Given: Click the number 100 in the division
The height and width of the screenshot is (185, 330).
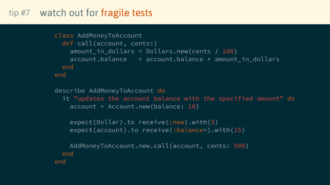Looking at the screenshot, I should (x=228, y=51).
